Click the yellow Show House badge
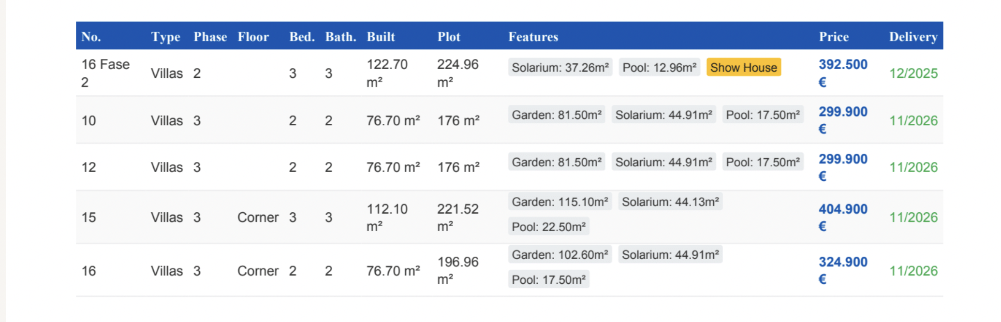Viewport: 1001px width, 322px height. (743, 68)
